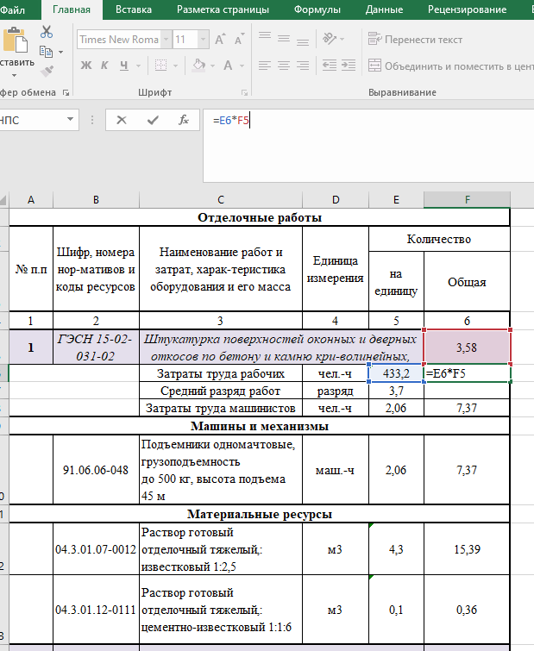The image size is (534, 651).
Task: Cancel formula entry with X button
Action: [x=122, y=120]
